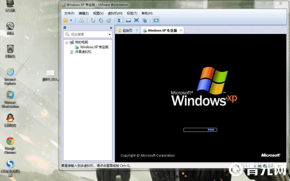Open the 帮助(H) menu
Image resolution: width=290 pixels, height=181 pixels.
click(147, 13)
